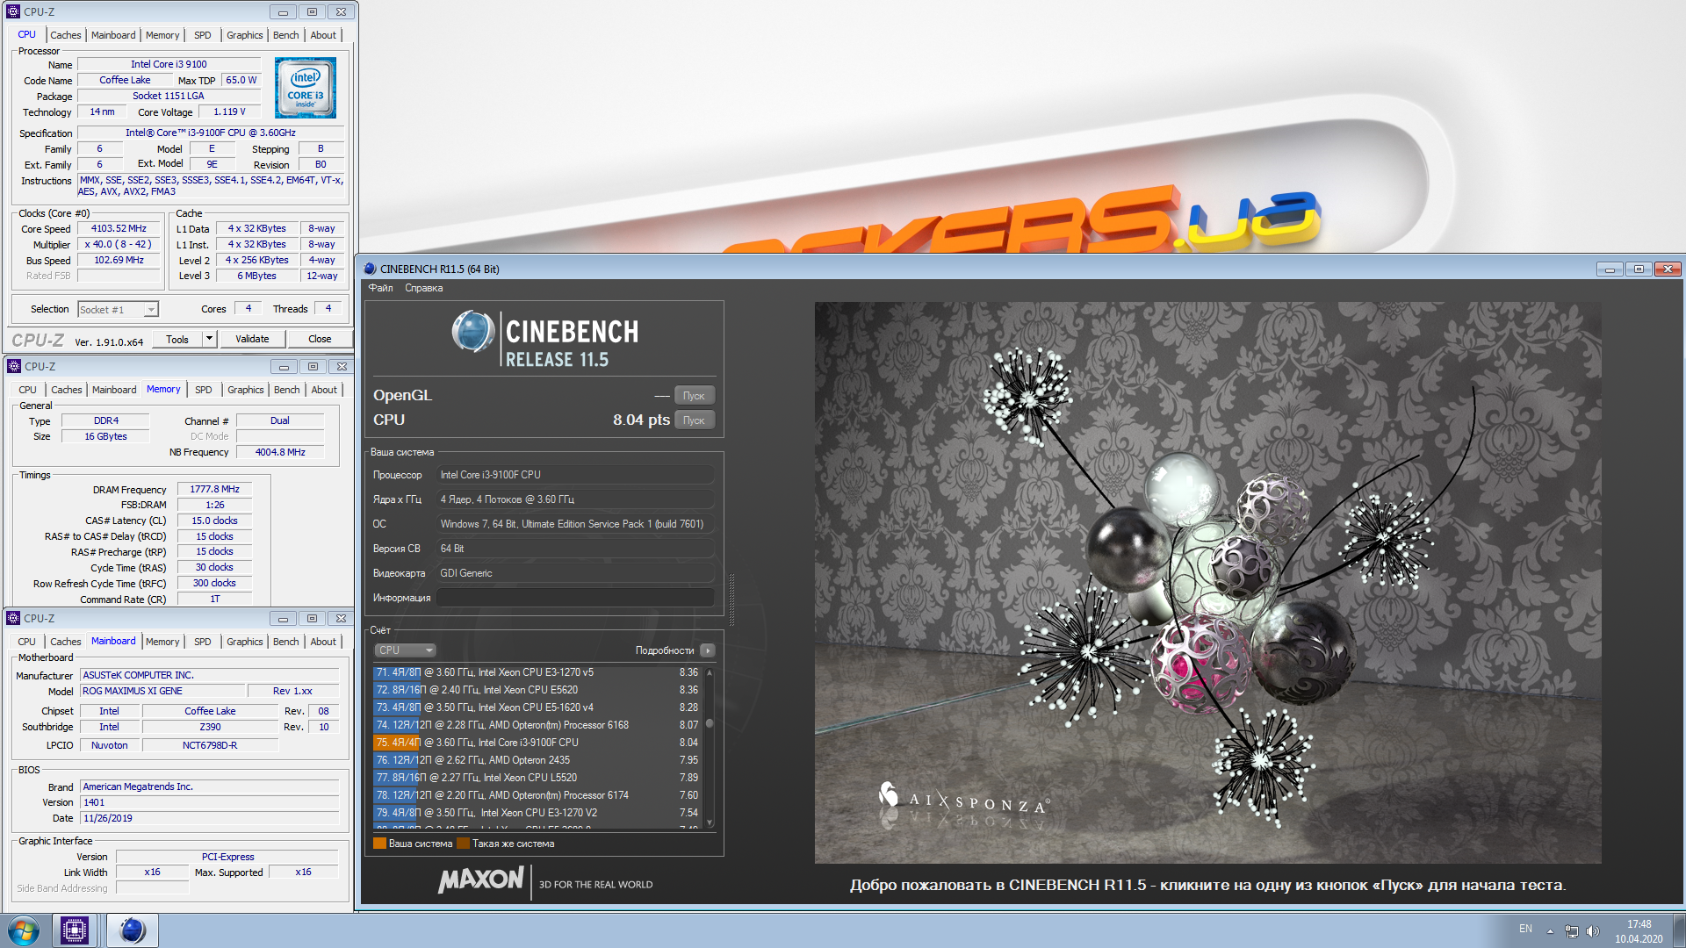
Task: Click the Core Speed 4103.52 MHz value
Action: coord(119,228)
